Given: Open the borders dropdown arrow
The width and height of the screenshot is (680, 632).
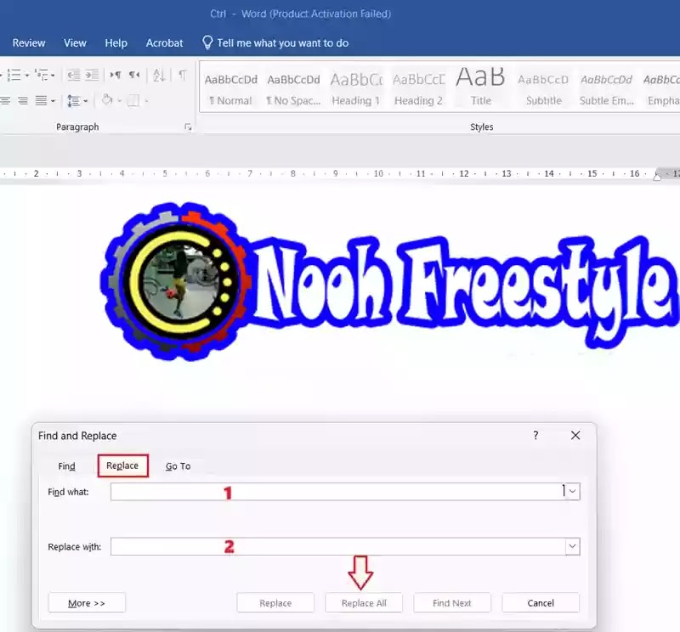Looking at the screenshot, I should tap(146, 101).
